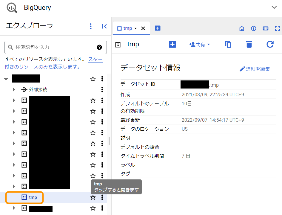Open tmp dataset row three-dot menu

(x=102, y=197)
